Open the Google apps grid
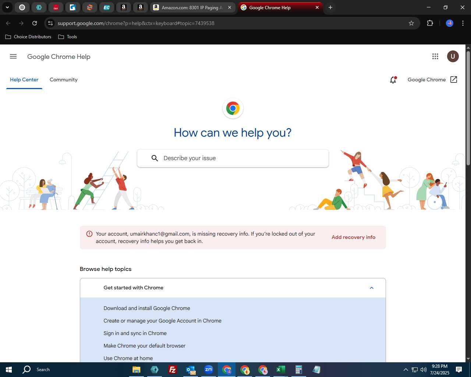The height and width of the screenshot is (377, 471). pos(435,56)
